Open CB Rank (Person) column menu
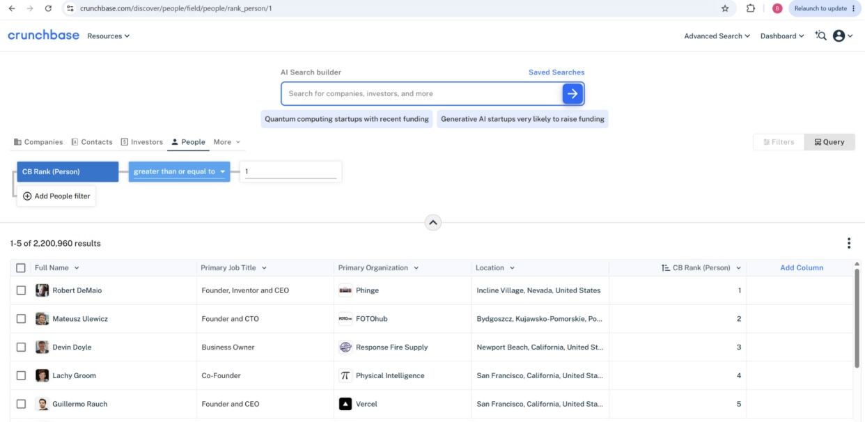This screenshot has width=865, height=422. click(x=738, y=268)
